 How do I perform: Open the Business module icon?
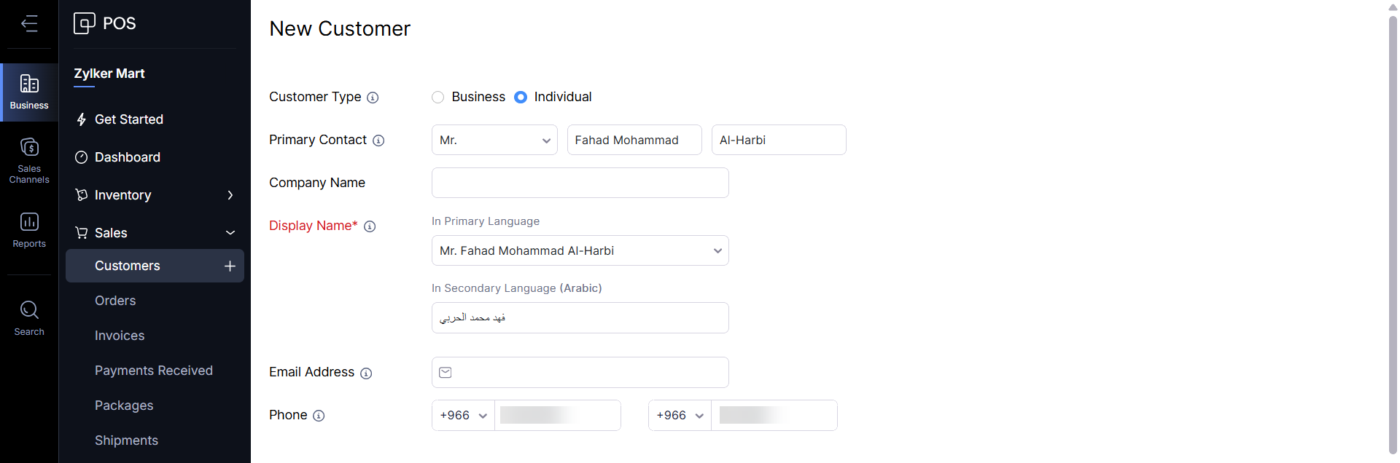29,92
